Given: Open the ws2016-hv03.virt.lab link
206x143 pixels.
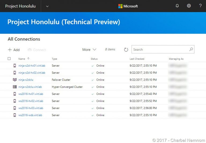Looking at the screenshot, I should 31,108.
